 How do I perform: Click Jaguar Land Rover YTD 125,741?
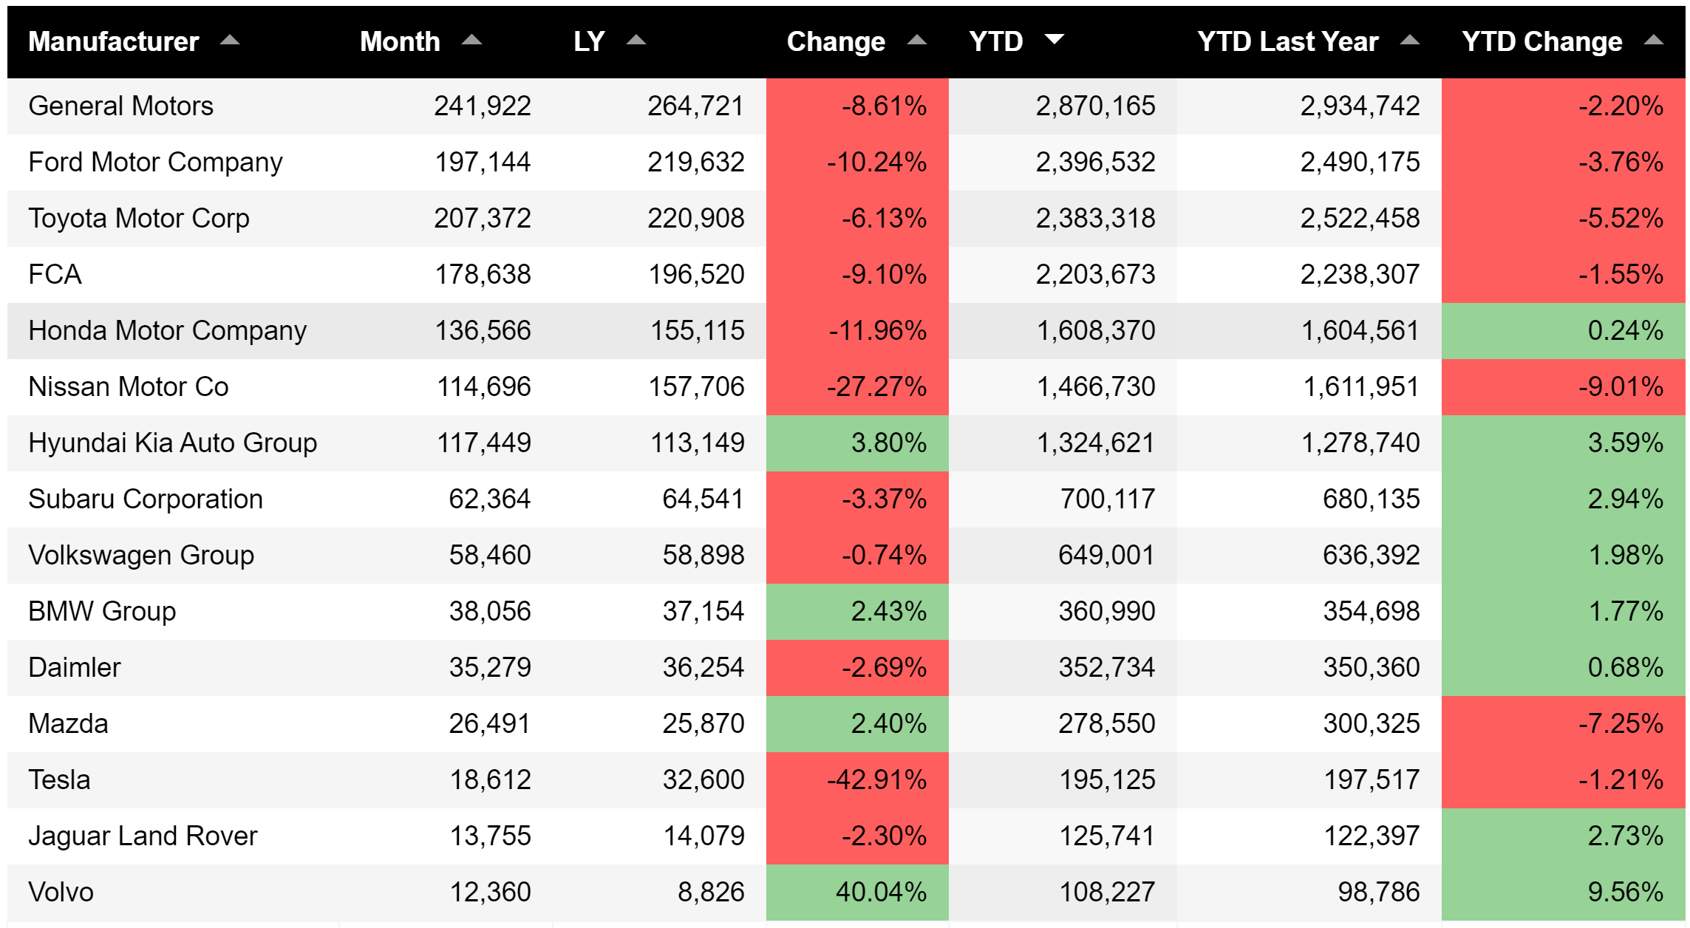(1108, 836)
